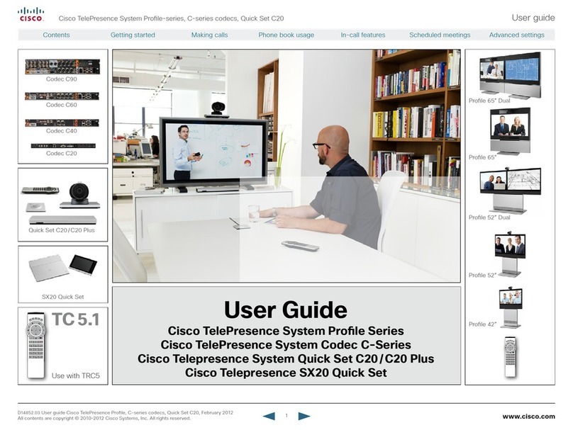Click the remote control below Profile 42"

point(510,357)
